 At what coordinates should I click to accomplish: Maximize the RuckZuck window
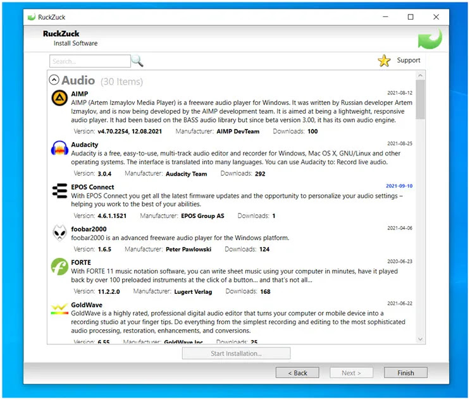(411, 17)
